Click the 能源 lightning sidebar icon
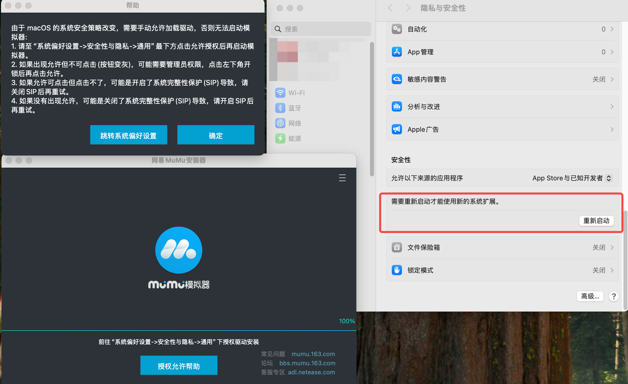 pyautogui.click(x=280, y=138)
